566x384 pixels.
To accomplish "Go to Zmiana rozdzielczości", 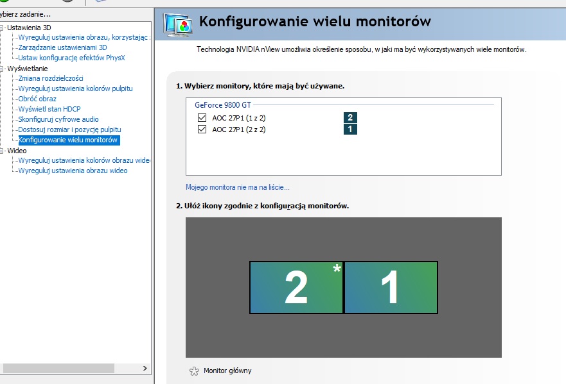I will tap(51, 78).
